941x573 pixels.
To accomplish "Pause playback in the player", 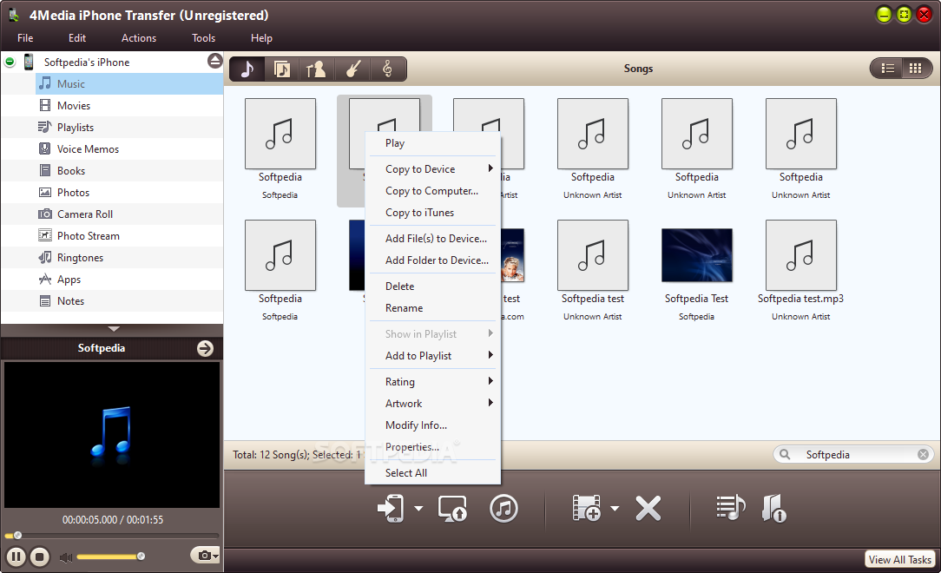I will click(x=16, y=557).
